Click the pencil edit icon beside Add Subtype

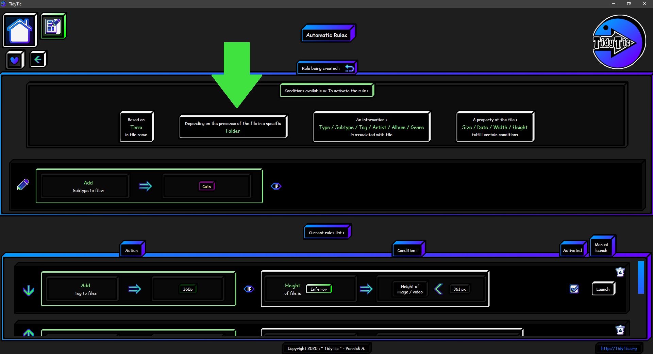tap(23, 184)
